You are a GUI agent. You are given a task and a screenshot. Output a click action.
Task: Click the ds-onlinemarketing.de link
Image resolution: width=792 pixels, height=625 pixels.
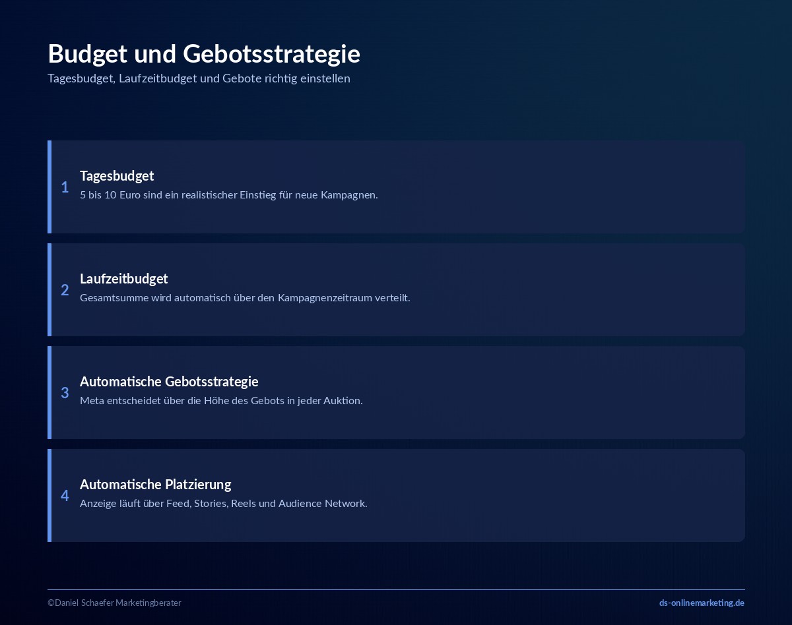coord(702,603)
